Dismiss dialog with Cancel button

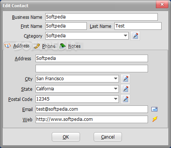coord(108,137)
